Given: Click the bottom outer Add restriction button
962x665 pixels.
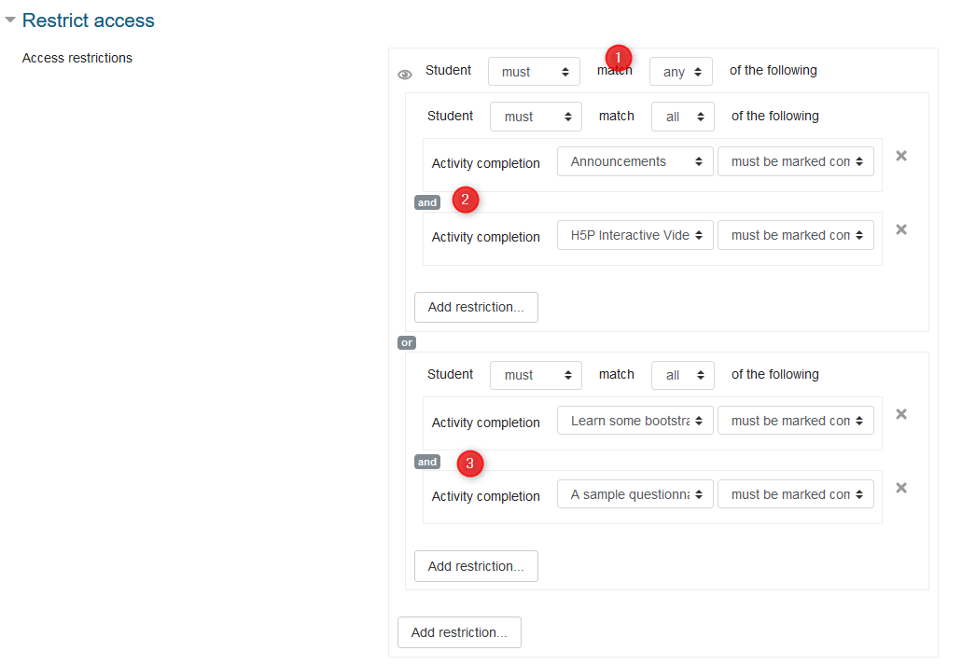Looking at the screenshot, I should click(459, 632).
